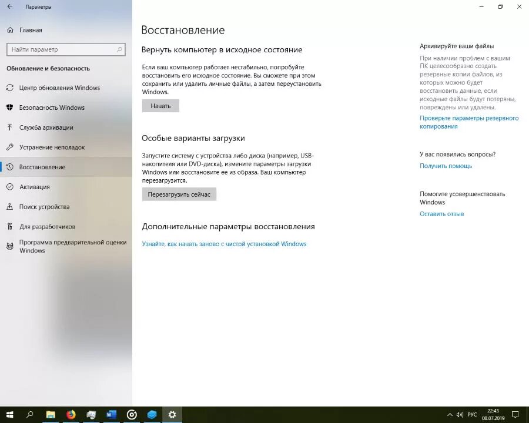The height and width of the screenshot is (423, 529).
Task: Click heading Дополнительные параметры восстановления
Action: pyautogui.click(x=228, y=227)
